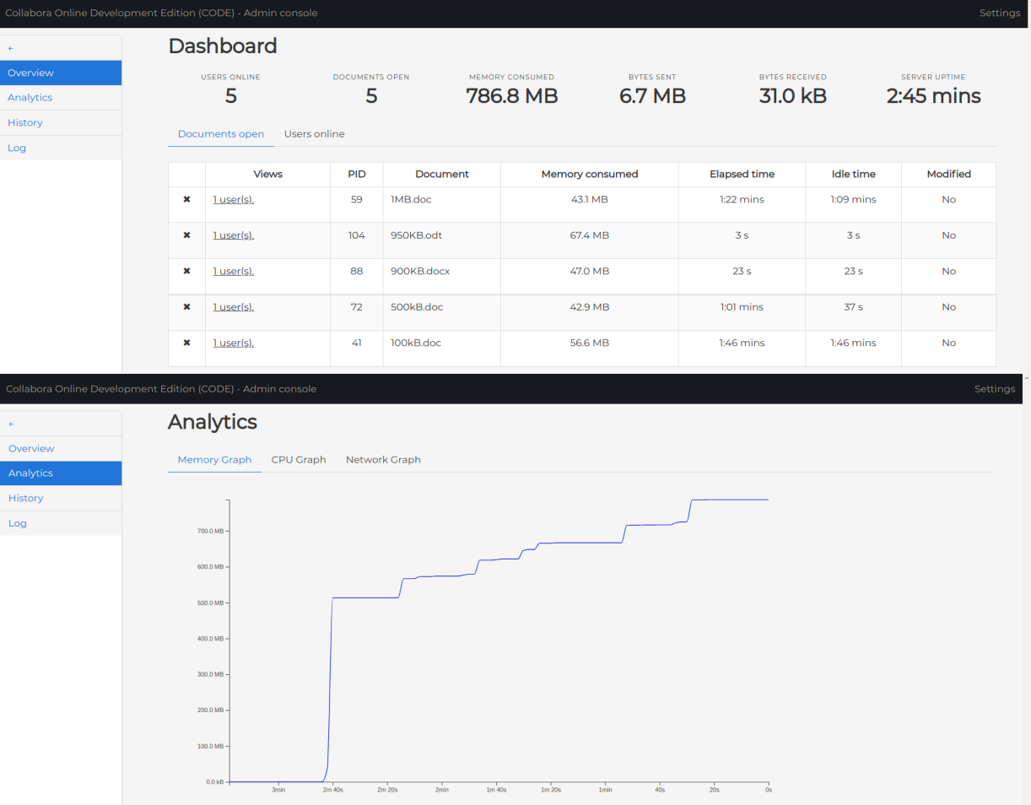
Task: Terminate the 500kB.doc session with X
Action: point(186,307)
